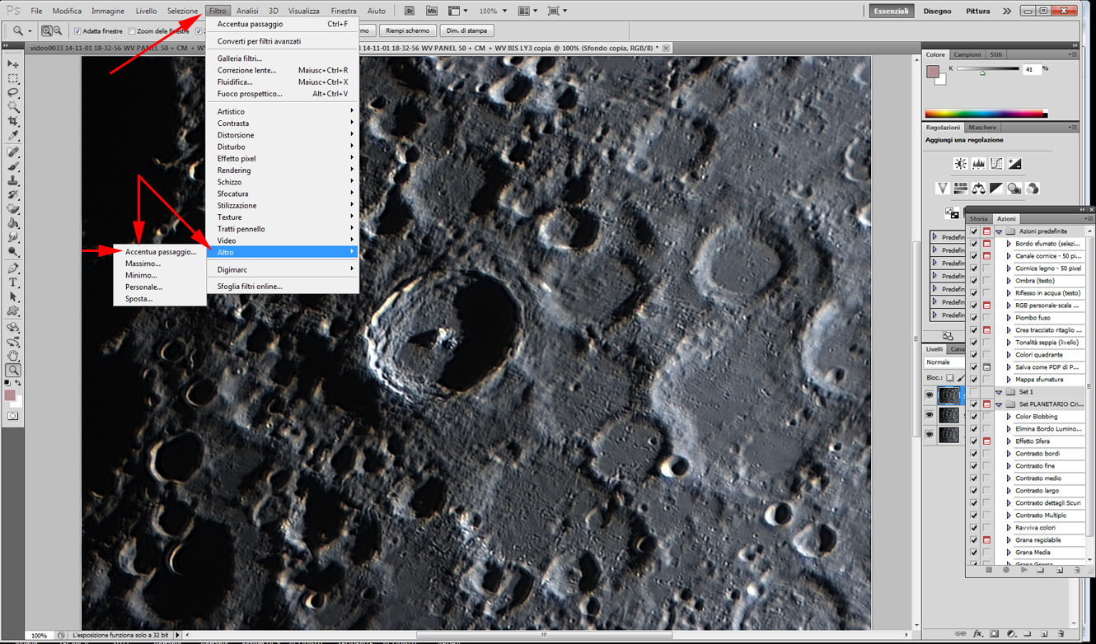
Task: Select the Crop tool
Action: (x=13, y=122)
